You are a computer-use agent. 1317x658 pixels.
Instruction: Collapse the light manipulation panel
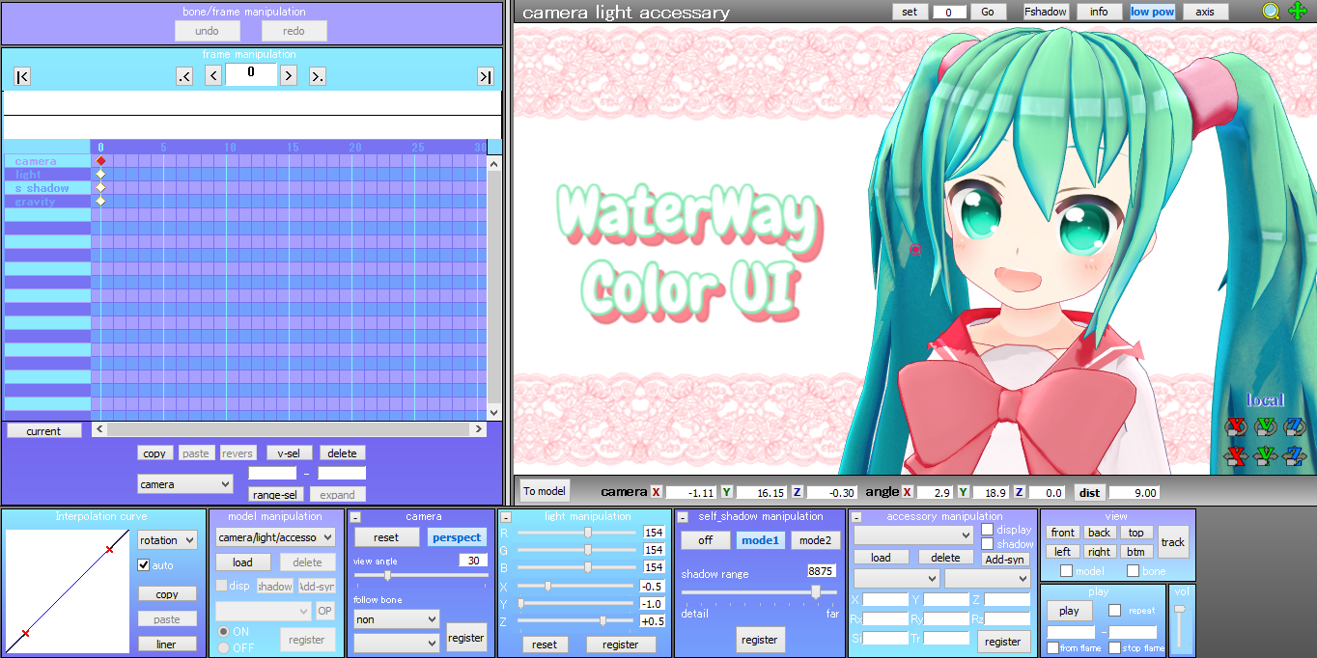tap(506, 517)
